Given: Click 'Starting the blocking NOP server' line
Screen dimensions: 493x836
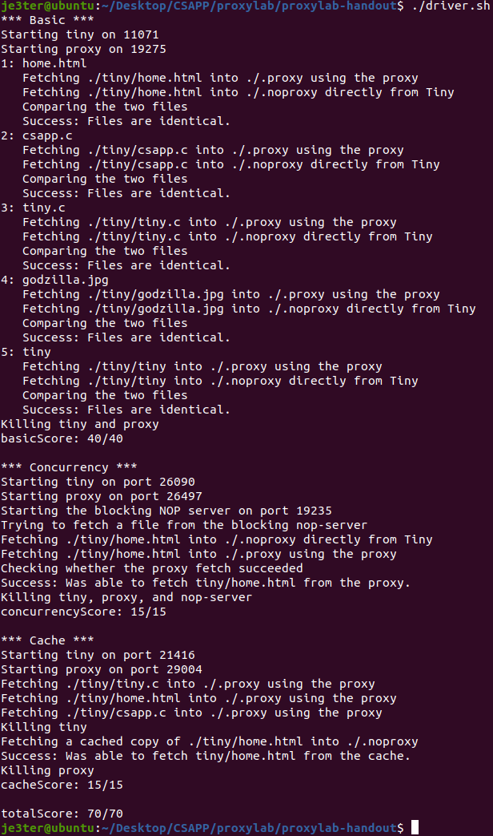Looking at the screenshot, I should point(166,511).
